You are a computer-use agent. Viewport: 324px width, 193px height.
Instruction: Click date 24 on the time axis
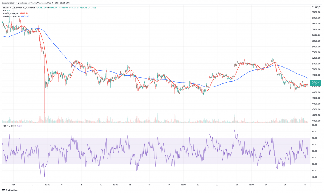[237, 185]
